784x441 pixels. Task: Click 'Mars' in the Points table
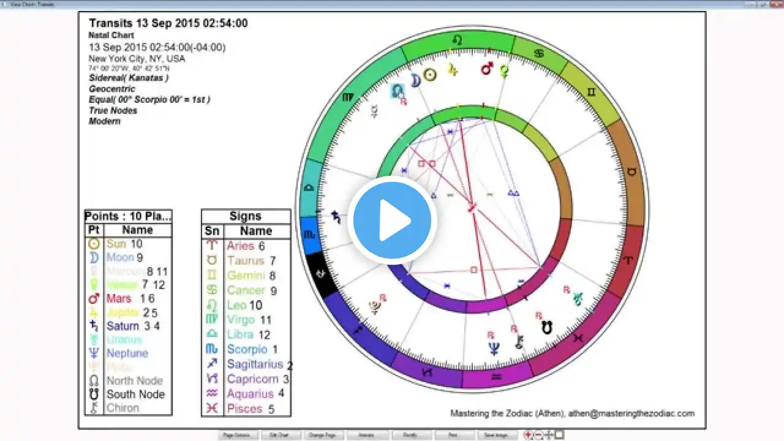click(x=119, y=299)
